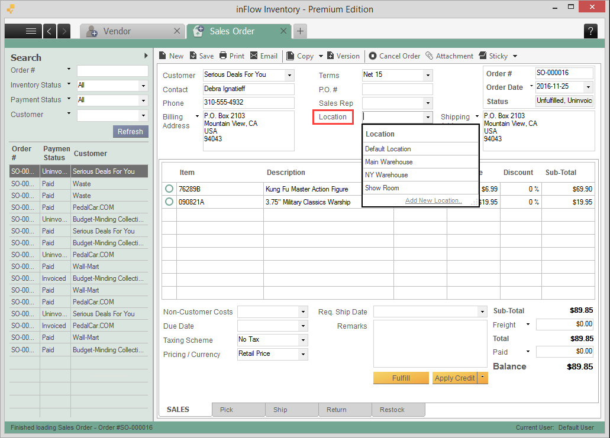Click the Refresh button
Screen dimensions: 610x438
(130, 131)
